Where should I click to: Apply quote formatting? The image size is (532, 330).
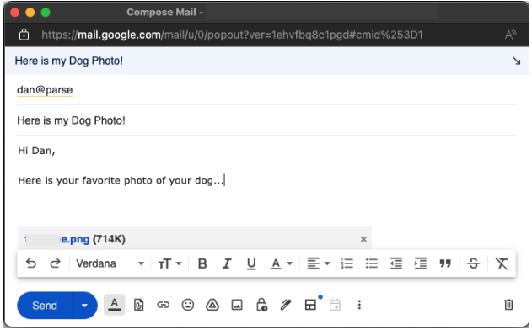tap(445, 263)
